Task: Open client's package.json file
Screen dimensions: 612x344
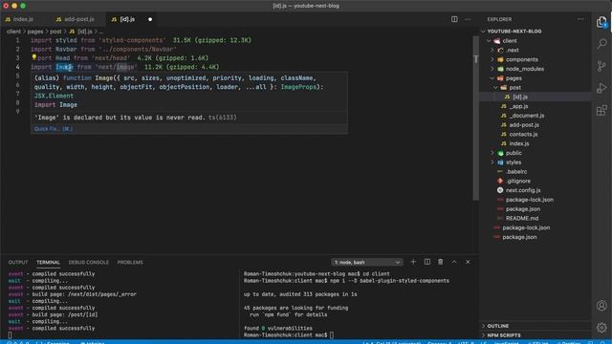Action: (x=523, y=209)
